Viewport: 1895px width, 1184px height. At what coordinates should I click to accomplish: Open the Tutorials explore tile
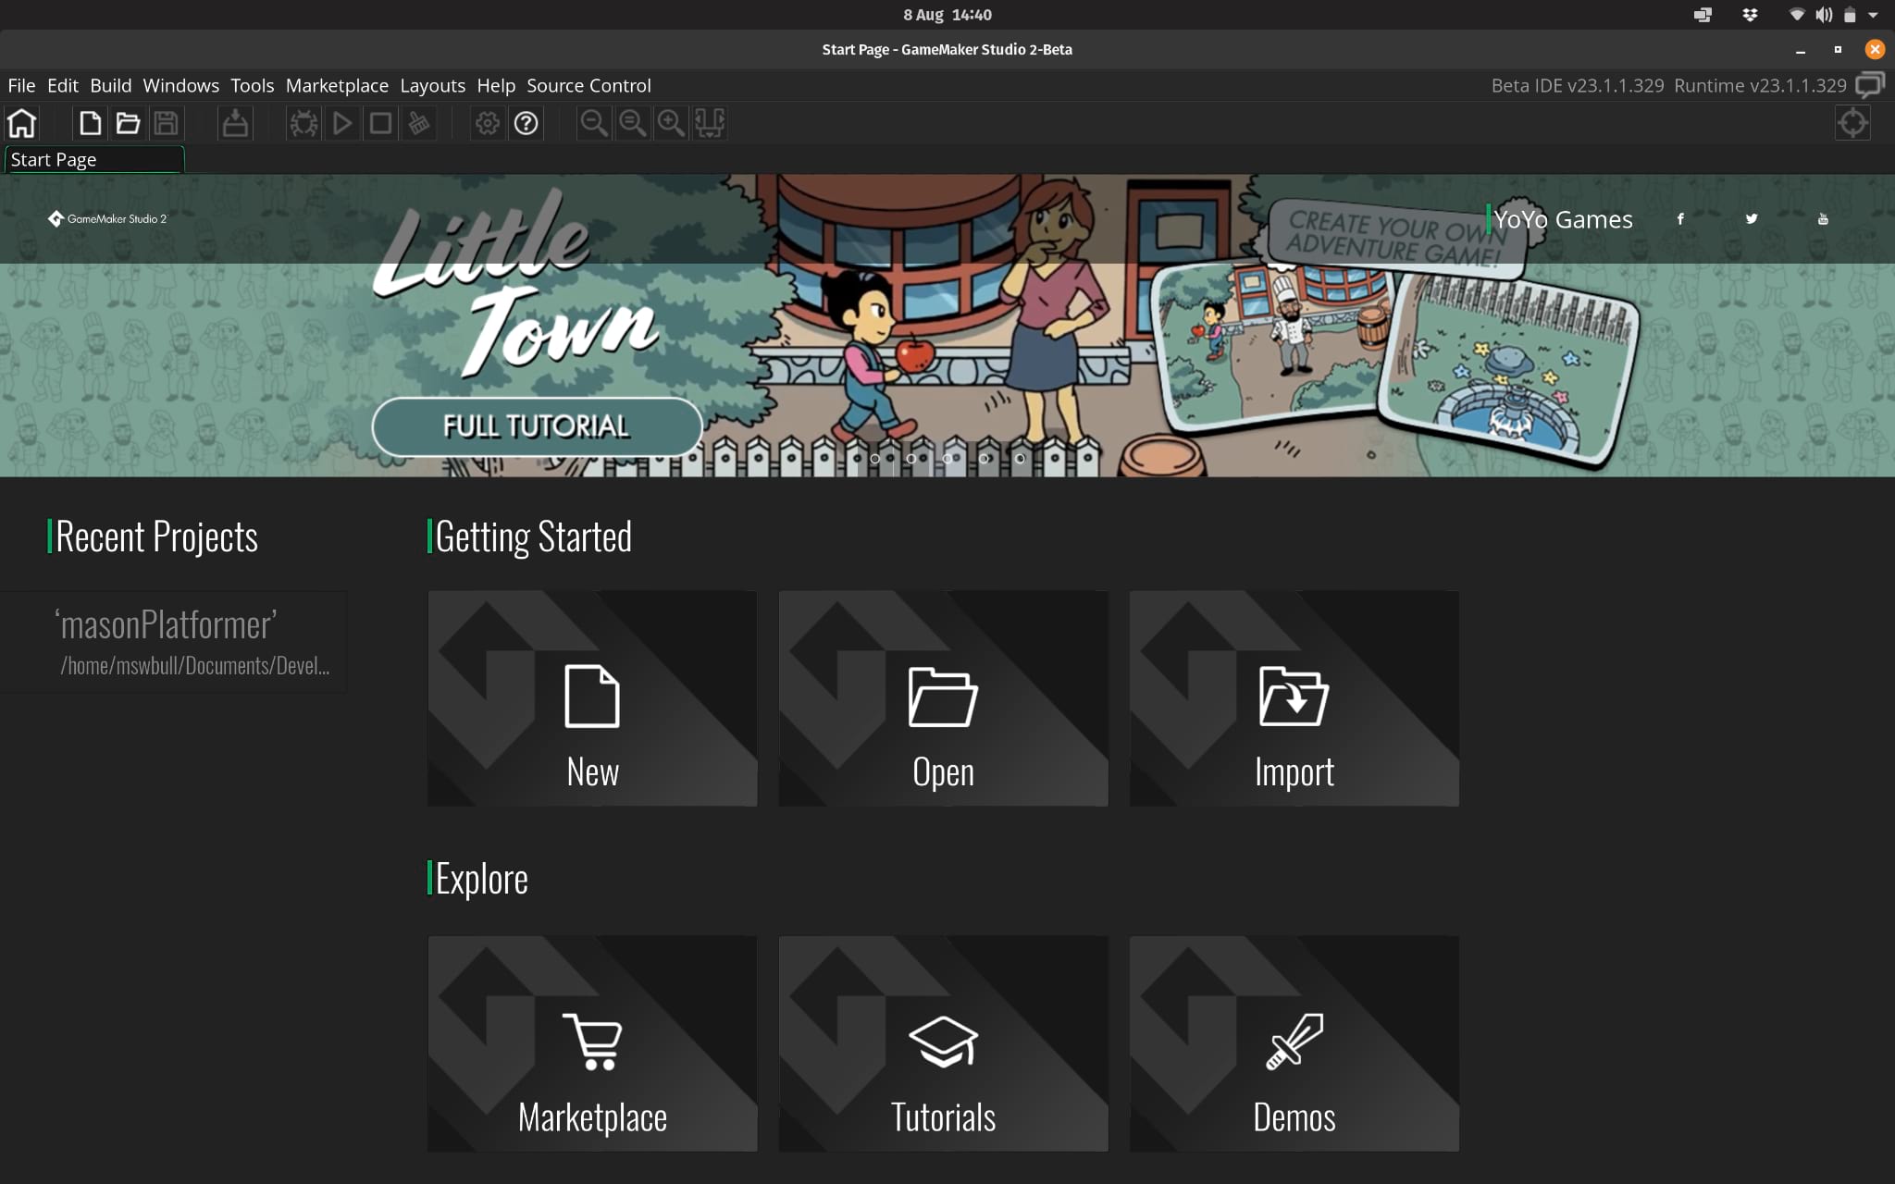click(x=943, y=1043)
